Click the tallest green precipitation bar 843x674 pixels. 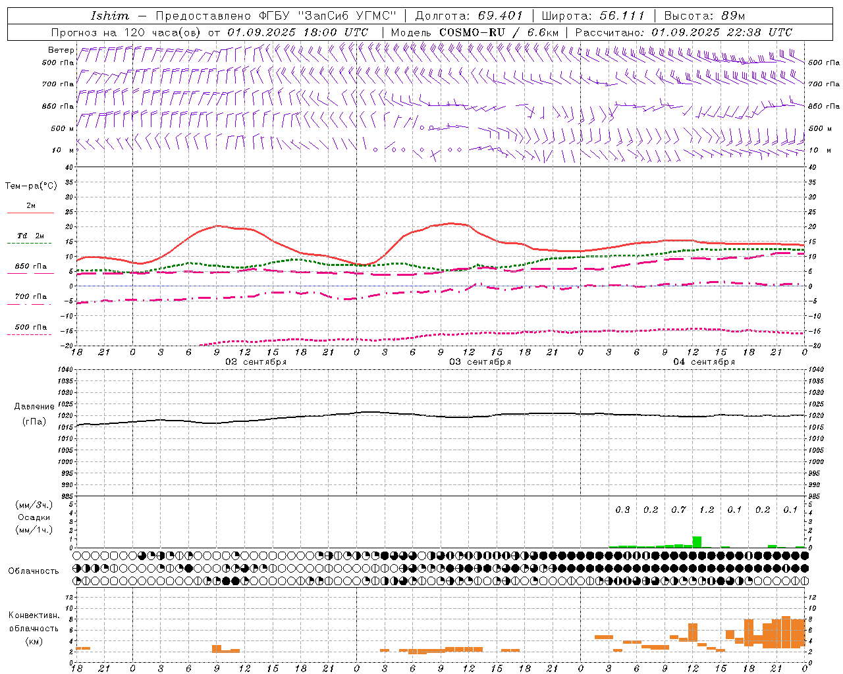click(697, 542)
